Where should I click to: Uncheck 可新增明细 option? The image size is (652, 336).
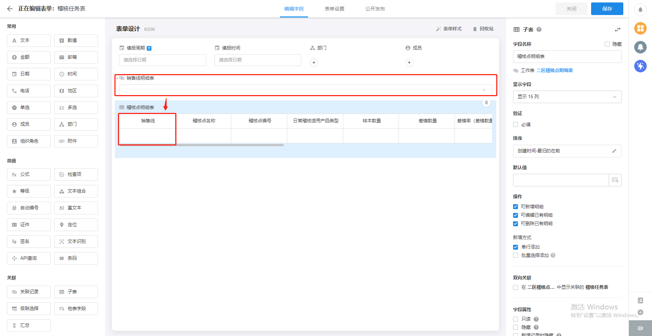tap(516, 207)
